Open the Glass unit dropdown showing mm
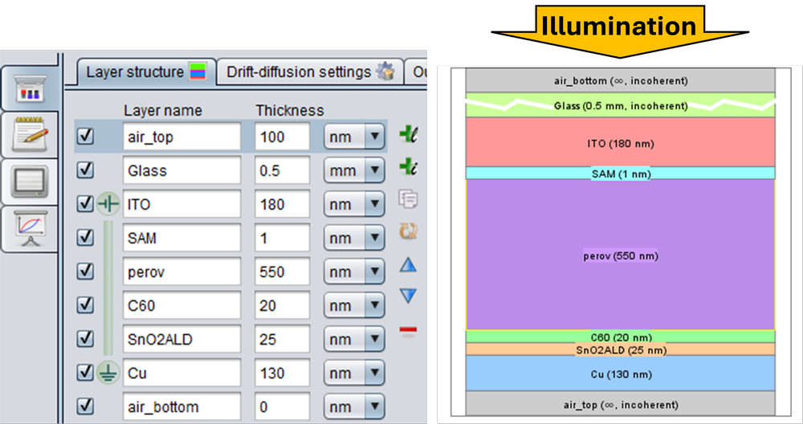 (354, 170)
